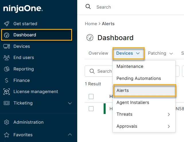The image size is (184, 142).
Task: Click the Favorites star icon
Action: coord(7,135)
